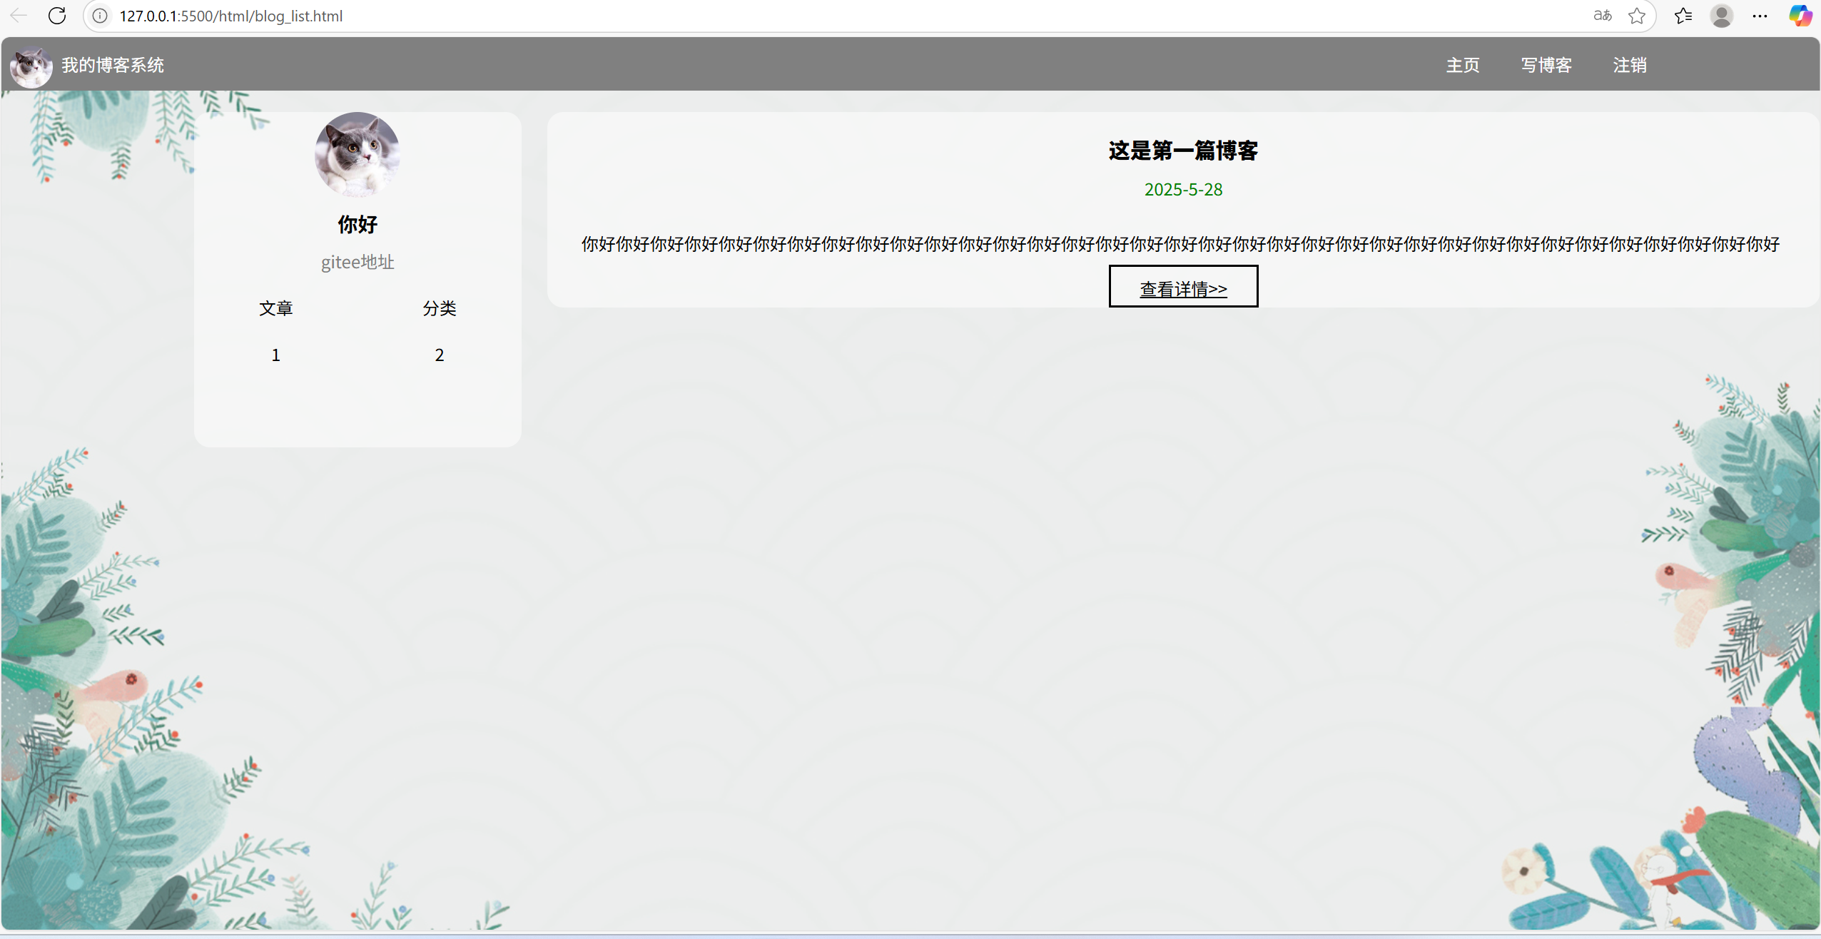
Task: Open 写博客 navigation link
Action: 1546,66
